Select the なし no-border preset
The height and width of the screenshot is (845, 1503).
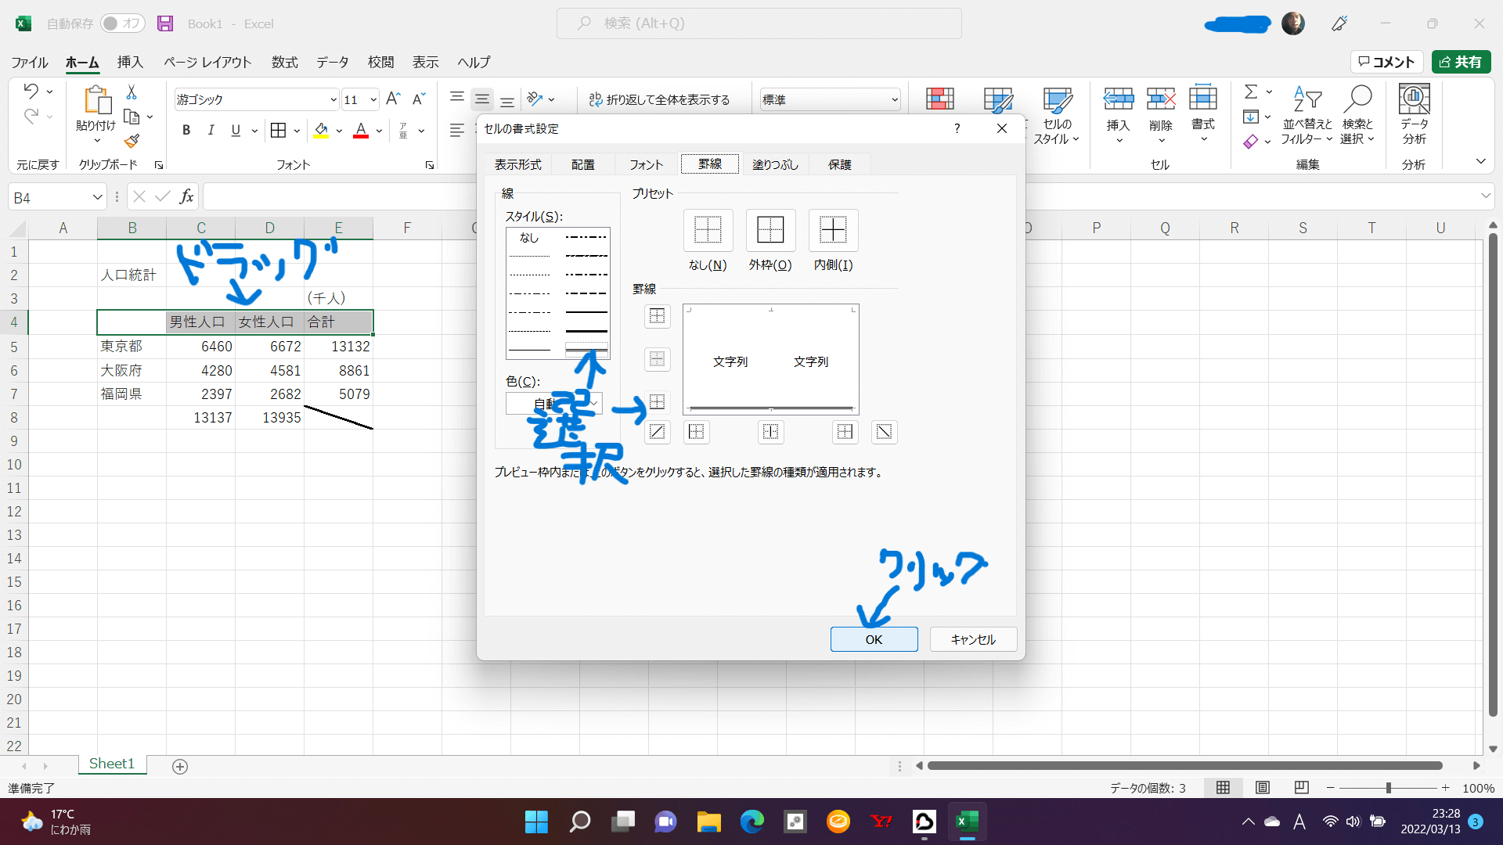pyautogui.click(x=708, y=230)
